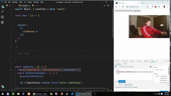
Task: Reload the localhost page
Action: (123, 7)
